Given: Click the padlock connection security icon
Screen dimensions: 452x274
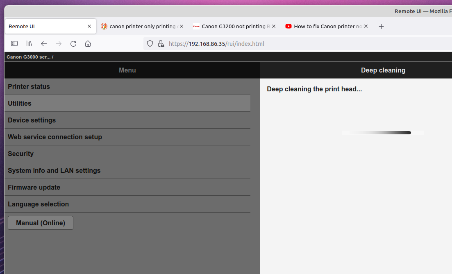Looking at the screenshot, I should coord(161,43).
